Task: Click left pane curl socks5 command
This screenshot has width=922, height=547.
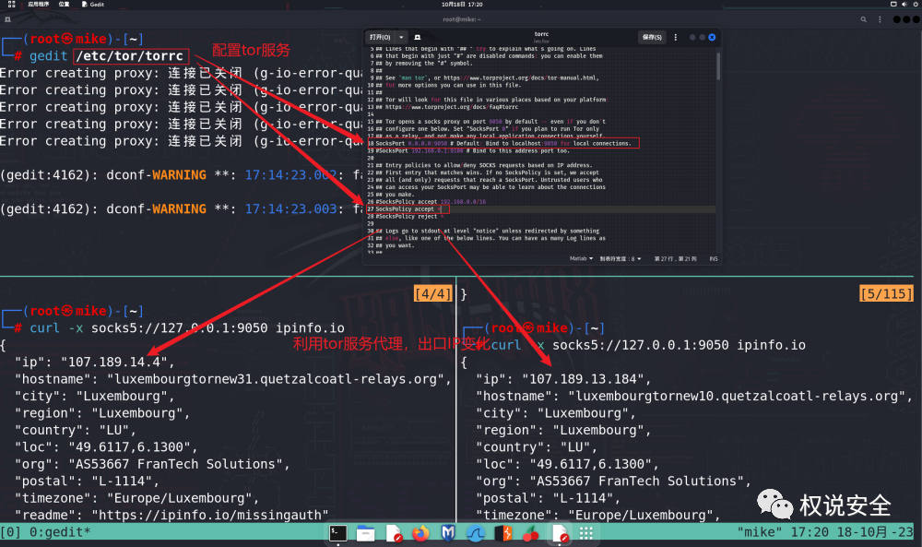Action: click(187, 327)
